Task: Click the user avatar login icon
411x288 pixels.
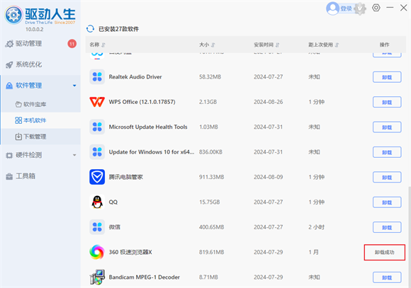Action: coord(332,8)
